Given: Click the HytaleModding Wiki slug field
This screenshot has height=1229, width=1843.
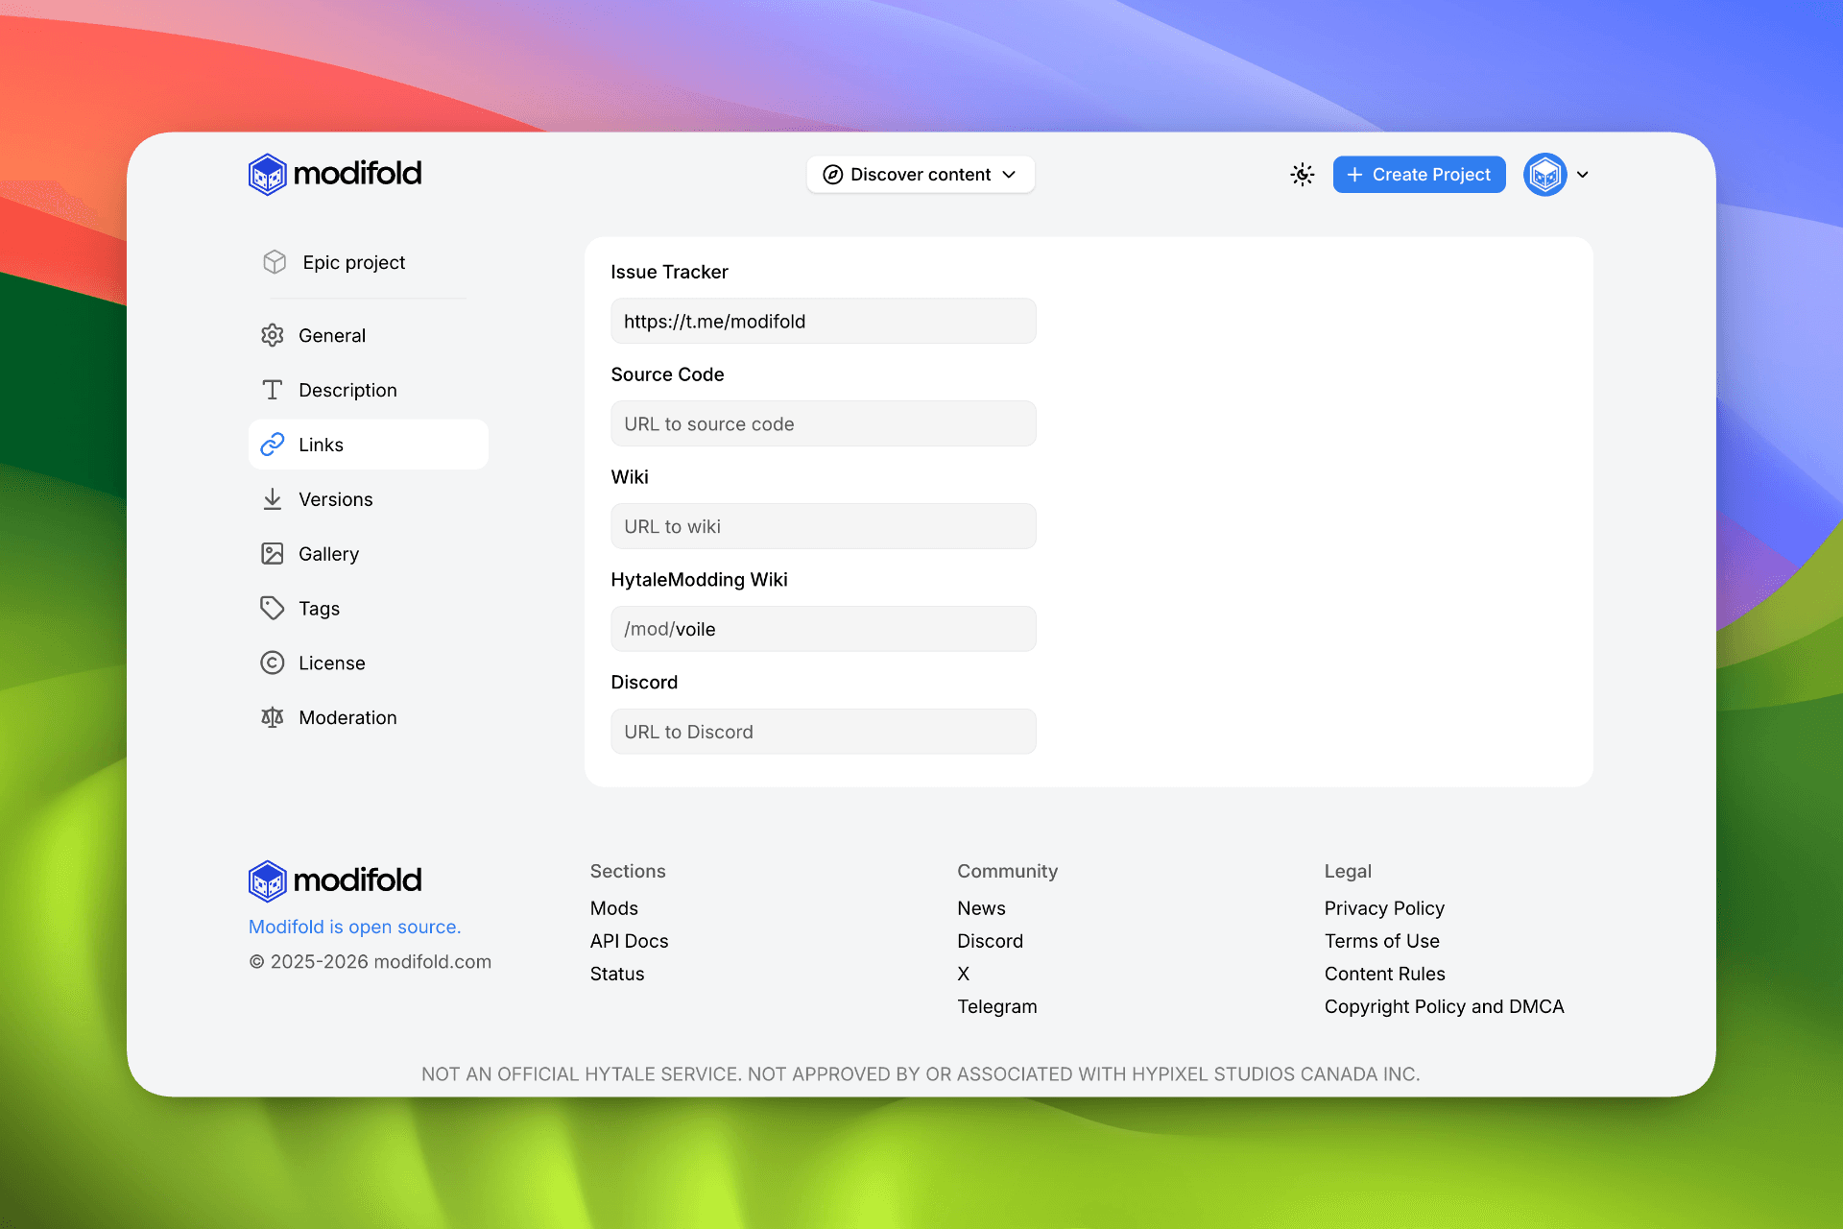Looking at the screenshot, I should (823, 629).
